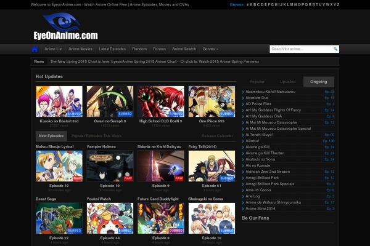Browse anime starting with letter M
370x246 pixels.
click(292, 4)
